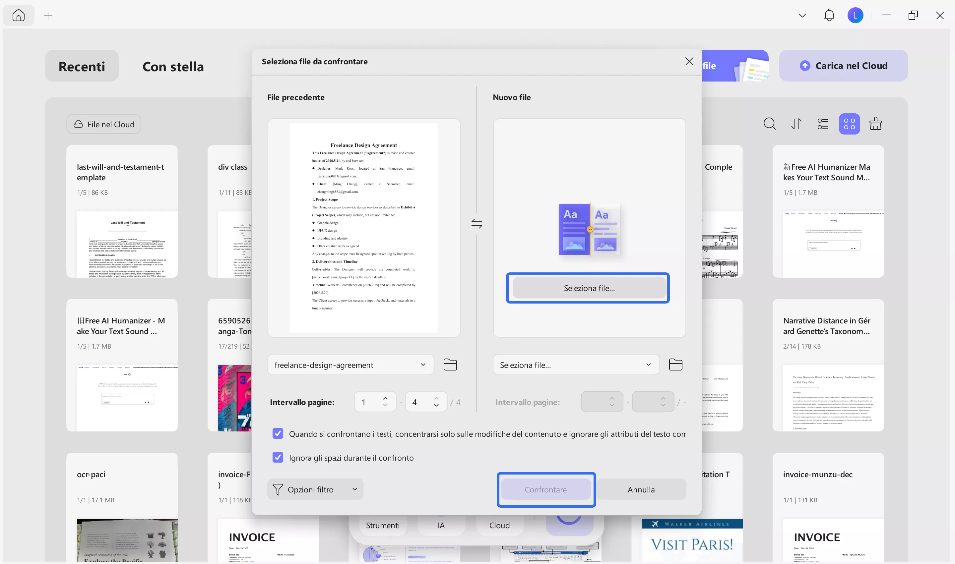
Task: Switch to list view layout
Action: point(823,124)
